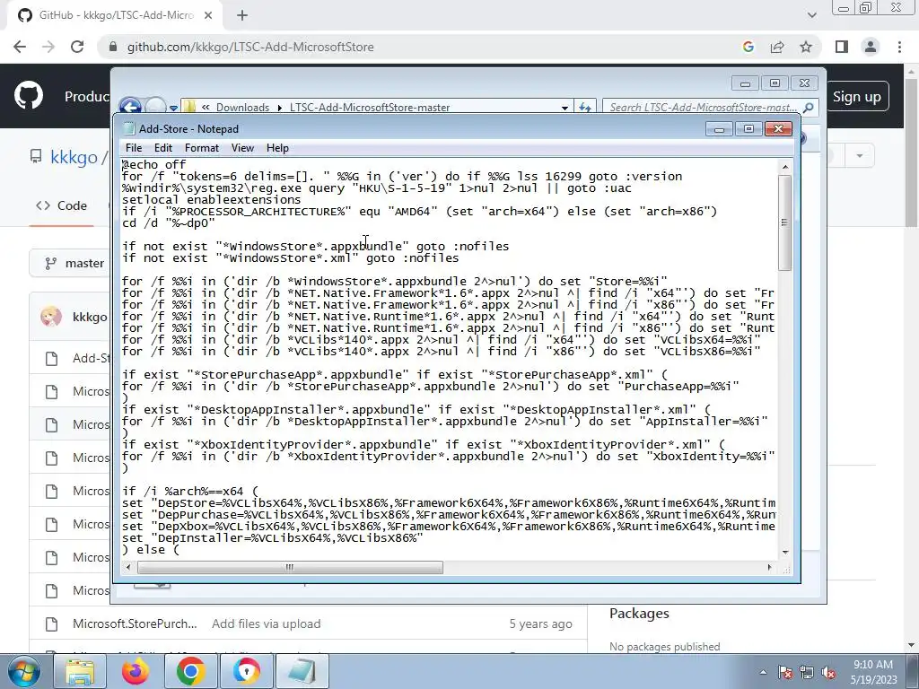The width and height of the screenshot is (919, 689).
Task: Click the site padlock icon in address bar
Action: coord(114,47)
